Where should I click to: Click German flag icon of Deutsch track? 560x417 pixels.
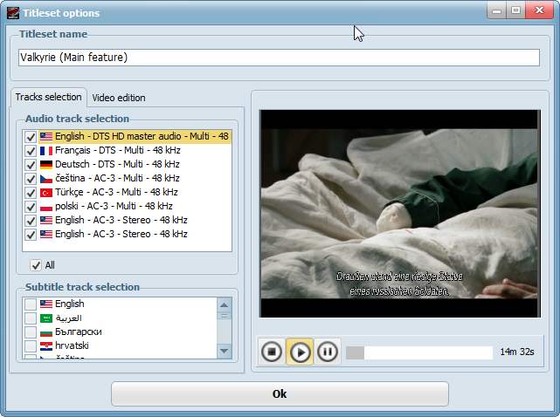point(46,165)
